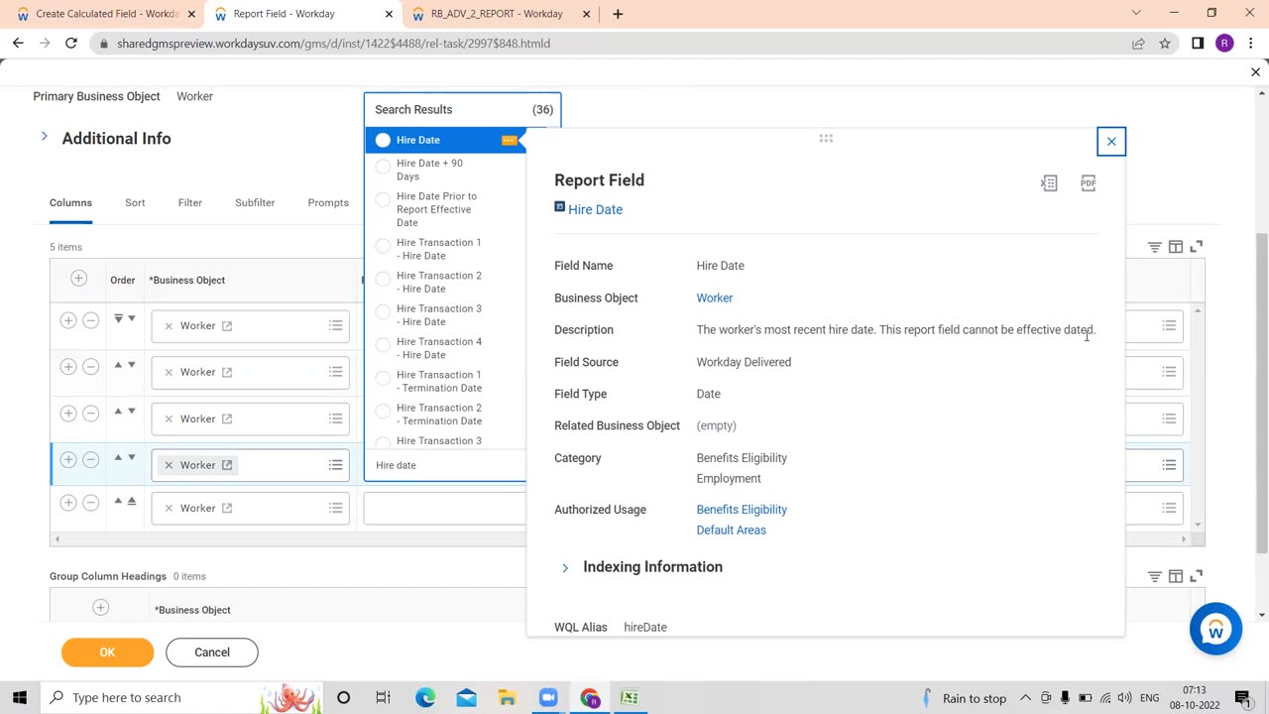
Task: Add row in Group Column Headings
Action: 100,607
